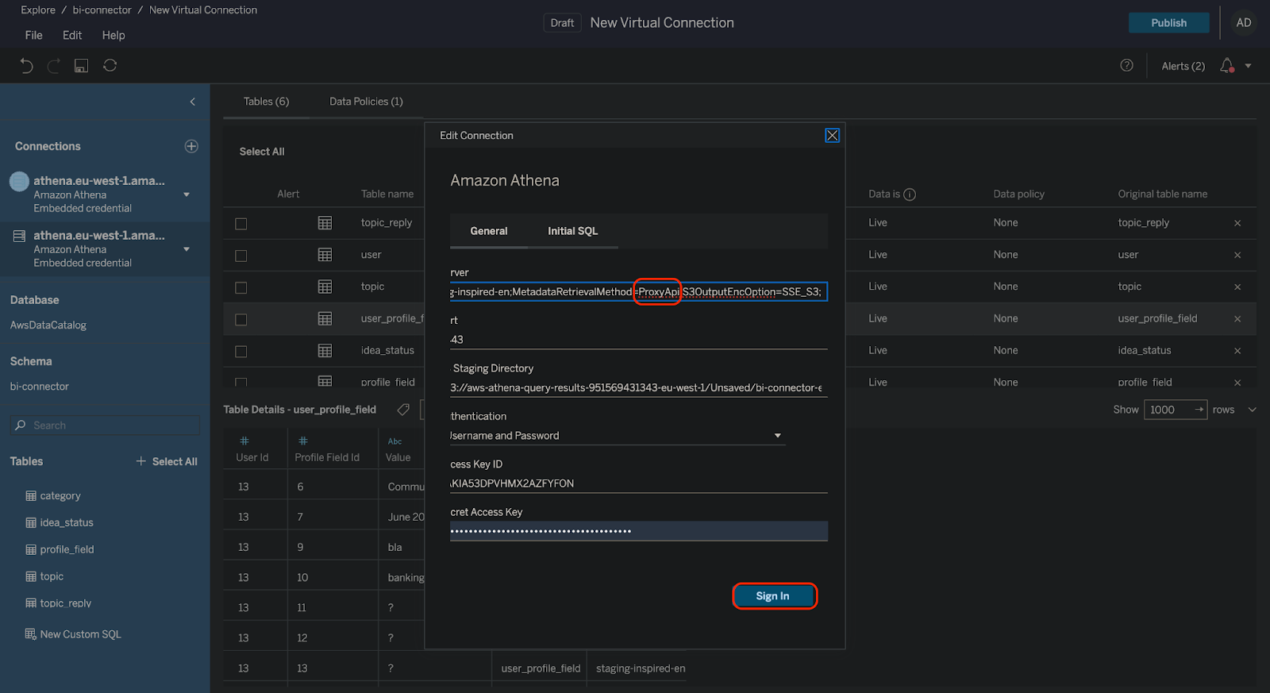This screenshot has width=1270, height=693.
Task: Click the arrow in the rows count field
Action: (x=1199, y=410)
